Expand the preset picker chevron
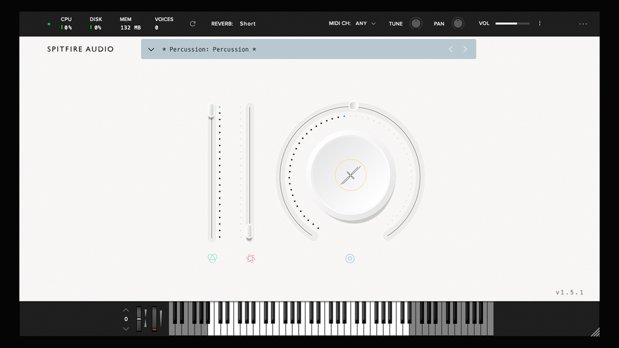Screen dimensions: 619x348 (151, 49)
